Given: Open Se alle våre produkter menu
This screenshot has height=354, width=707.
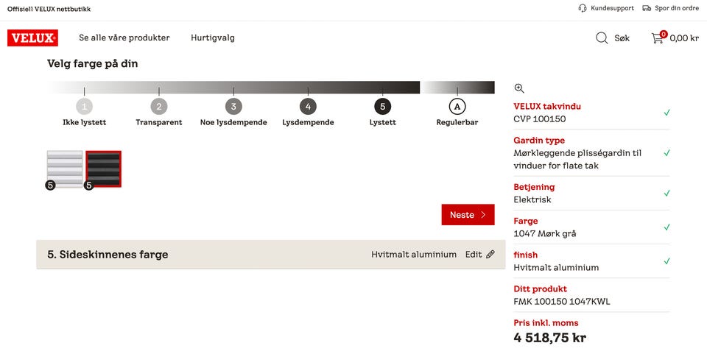Looking at the screenshot, I should [x=124, y=38].
